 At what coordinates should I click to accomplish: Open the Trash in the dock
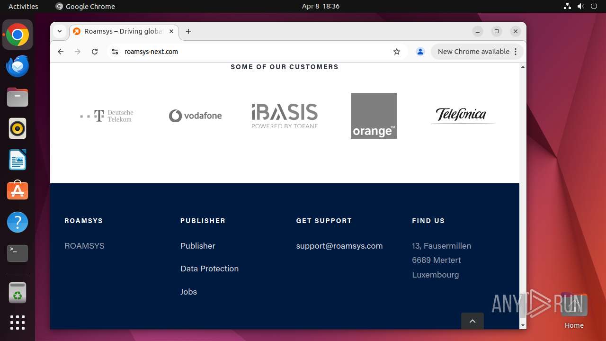(x=18, y=293)
